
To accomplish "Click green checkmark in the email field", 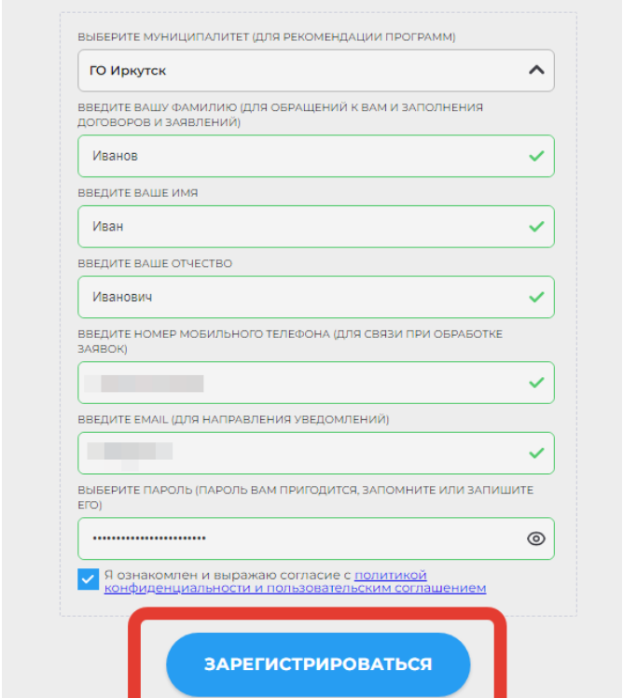I will pos(535,453).
